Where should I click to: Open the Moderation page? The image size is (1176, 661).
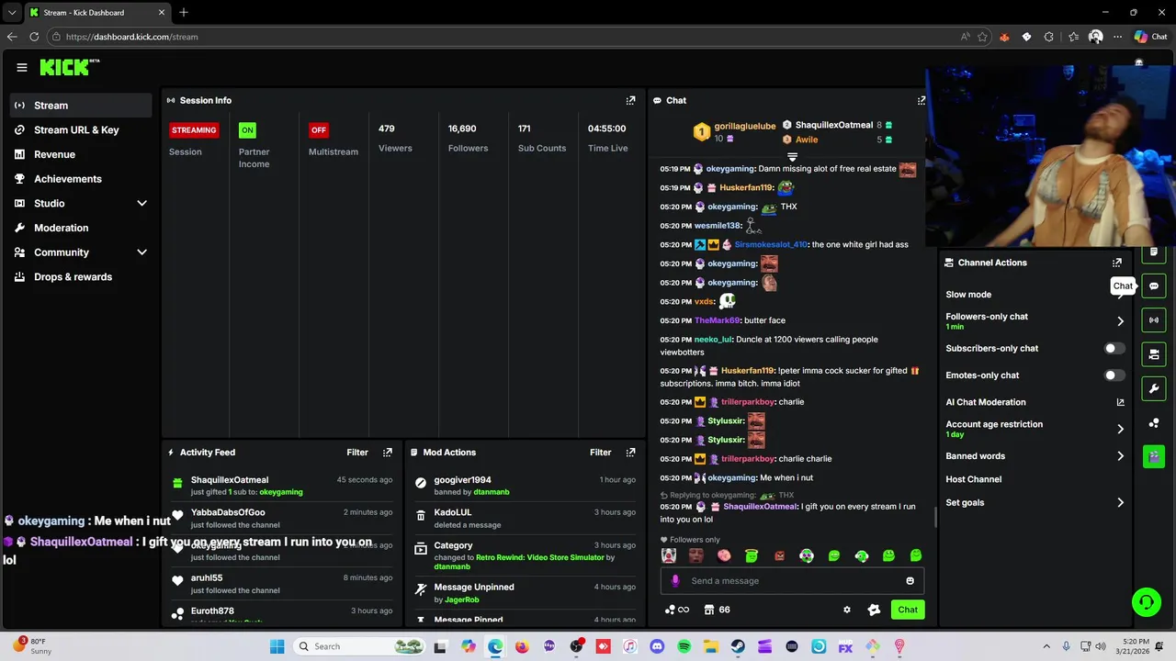(81, 228)
